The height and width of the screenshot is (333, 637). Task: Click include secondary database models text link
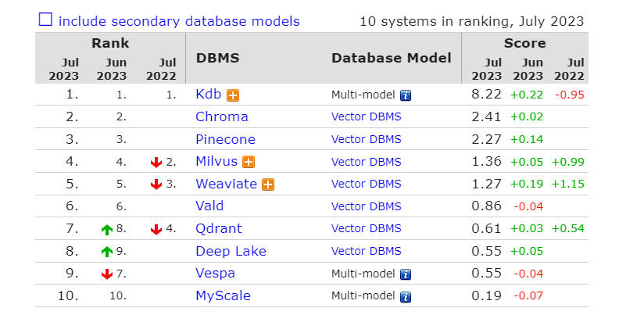click(179, 21)
